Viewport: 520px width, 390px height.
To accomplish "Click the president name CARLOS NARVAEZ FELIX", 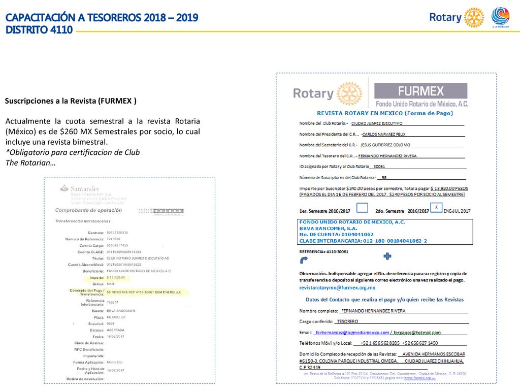I will pyautogui.click(x=384, y=134).
